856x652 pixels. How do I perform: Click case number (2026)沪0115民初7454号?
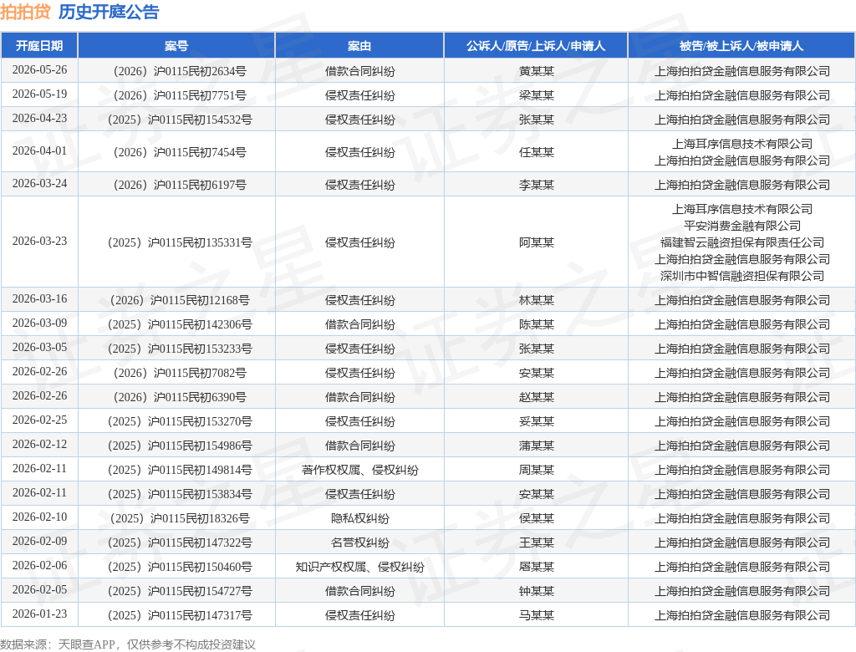[180, 152]
